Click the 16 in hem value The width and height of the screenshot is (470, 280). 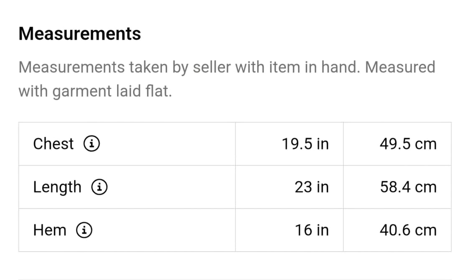tap(312, 230)
